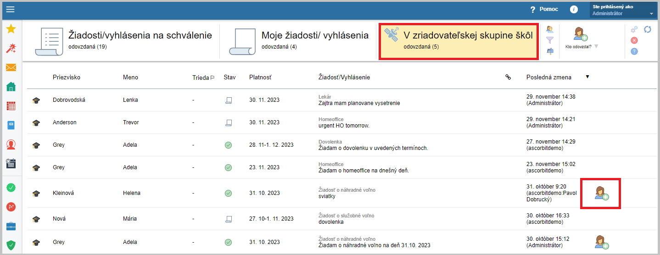Click the red X circle icon
This screenshot has width=660, height=255.
tap(634, 40)
